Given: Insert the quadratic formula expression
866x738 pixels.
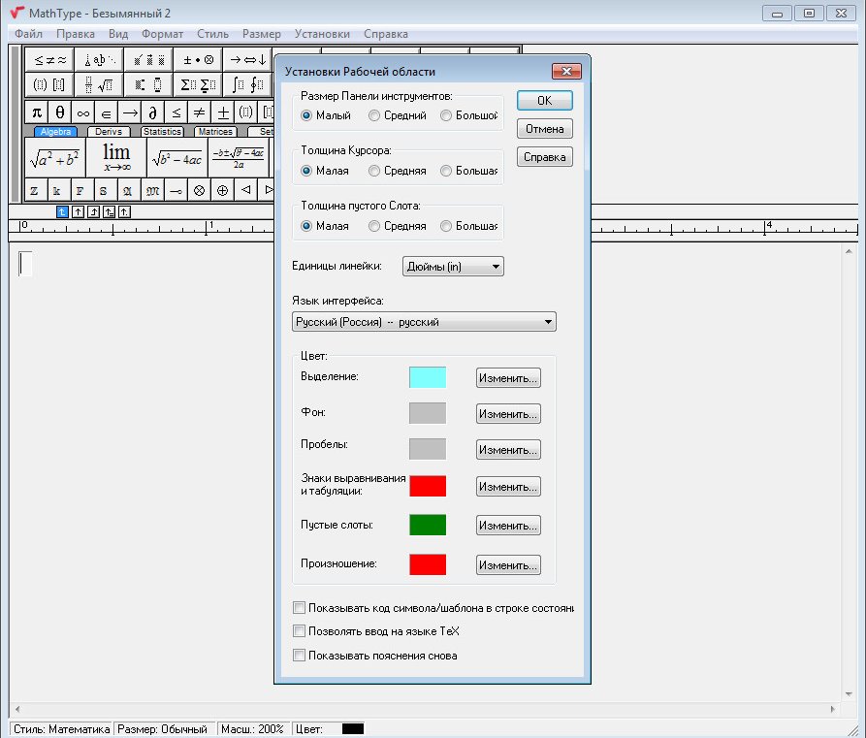Looking at the screenshot, I should pos(239,158).
